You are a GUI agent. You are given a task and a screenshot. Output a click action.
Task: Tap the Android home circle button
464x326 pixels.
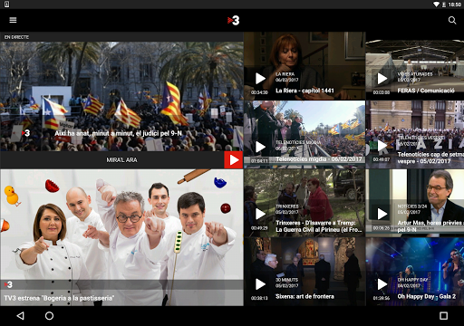click(x=49, y=316)
